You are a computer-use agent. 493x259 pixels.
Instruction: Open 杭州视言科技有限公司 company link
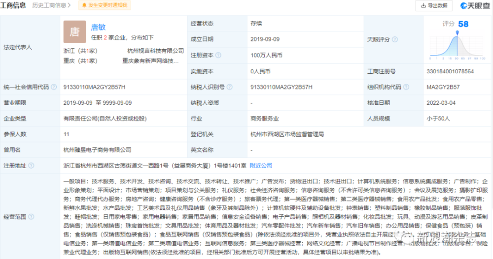[155, 51]
